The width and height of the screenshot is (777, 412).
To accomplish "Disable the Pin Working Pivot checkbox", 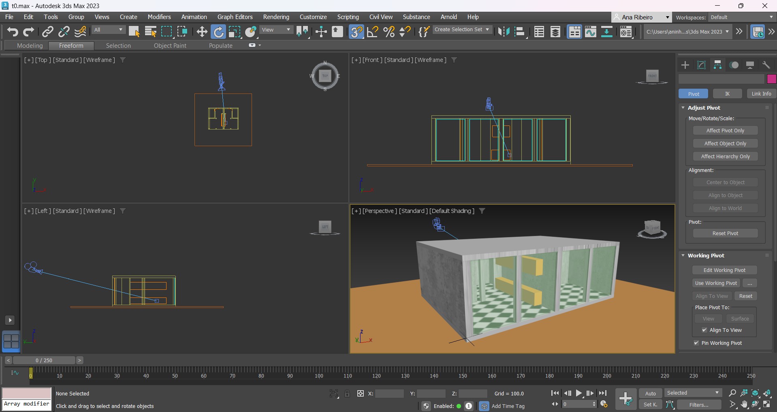I will click(696, 343).
